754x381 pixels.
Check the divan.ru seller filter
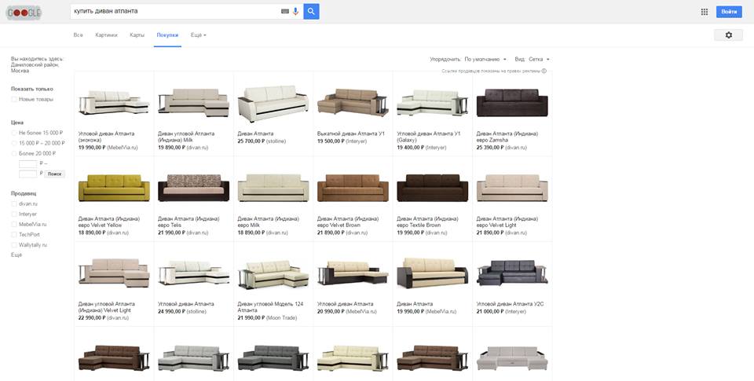(x=14, y=203)
